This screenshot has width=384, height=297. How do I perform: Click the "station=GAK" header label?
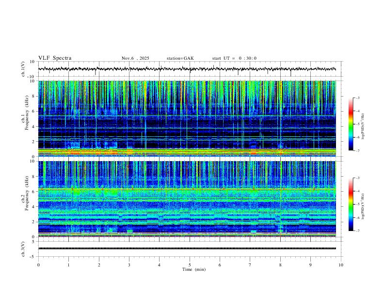point(180,58)
